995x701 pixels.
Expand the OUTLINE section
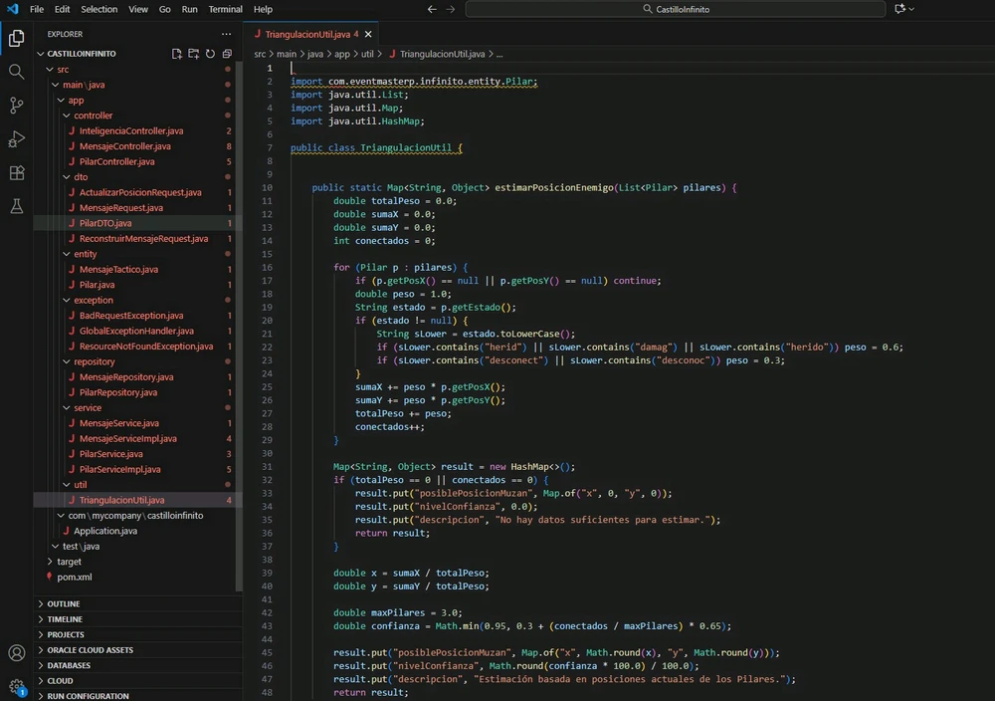(x=63, y=604)
